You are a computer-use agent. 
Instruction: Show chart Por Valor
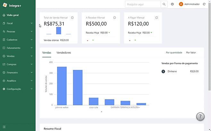pos(191,53)
